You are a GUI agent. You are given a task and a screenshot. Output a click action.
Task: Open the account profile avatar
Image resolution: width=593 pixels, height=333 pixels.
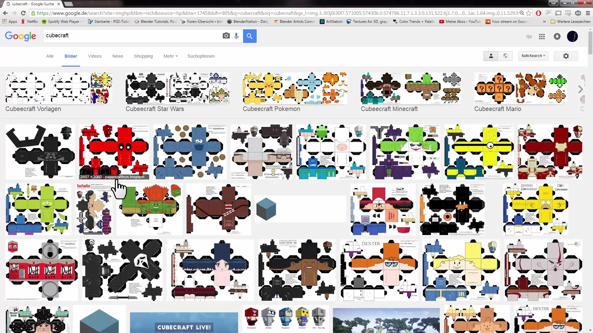coord(572,36)
